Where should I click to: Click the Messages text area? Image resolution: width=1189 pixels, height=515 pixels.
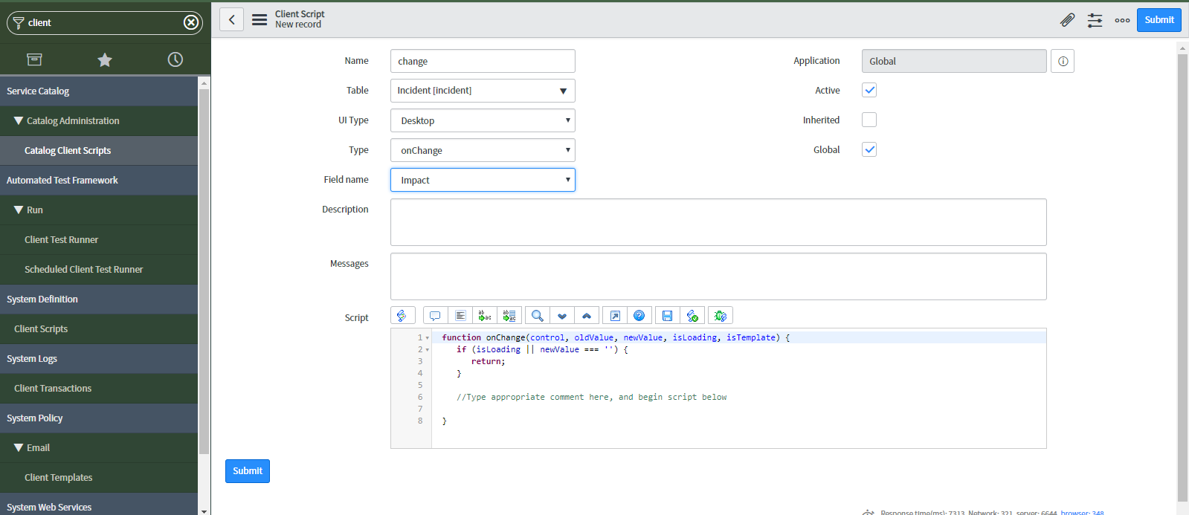tap(718, 276)
